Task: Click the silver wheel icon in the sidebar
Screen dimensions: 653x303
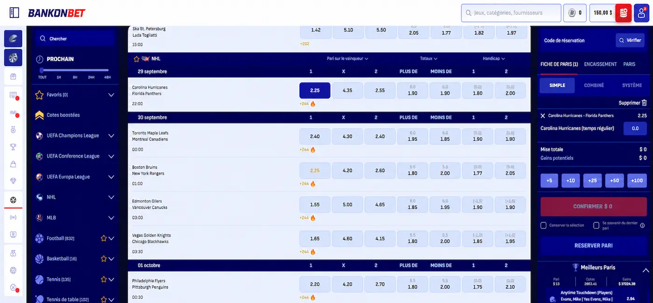Action: pyautogui.click(x=13, y=57)
